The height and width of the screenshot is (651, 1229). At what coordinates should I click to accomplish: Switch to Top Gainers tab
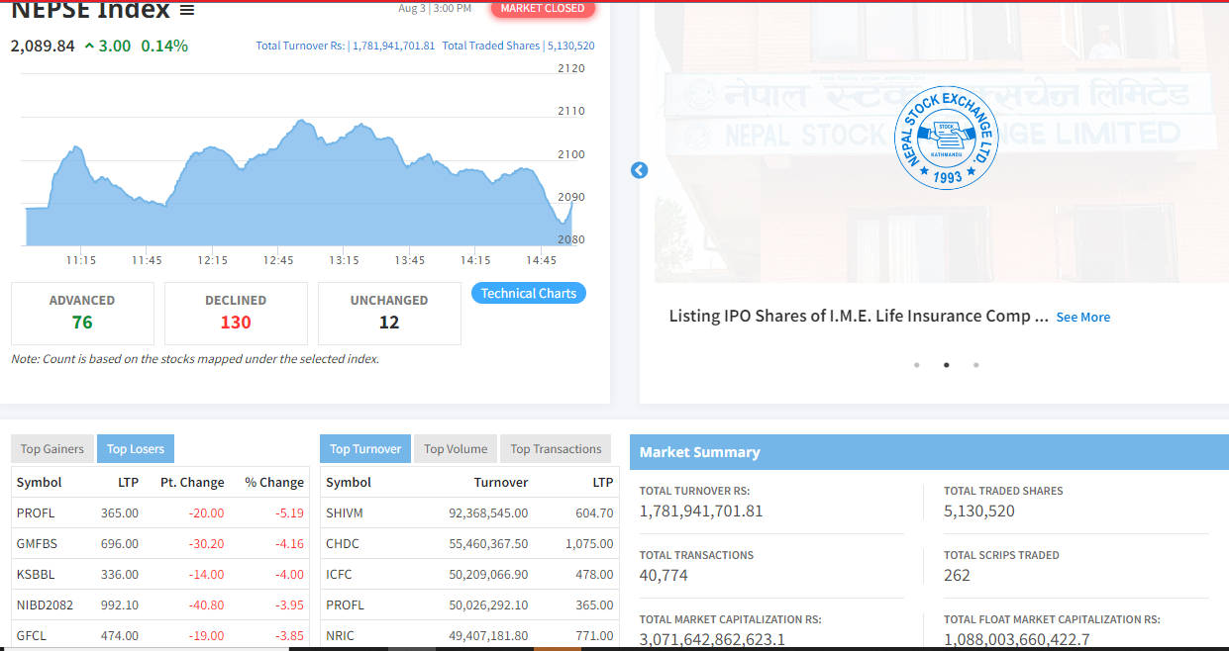(x=52, y=449)
